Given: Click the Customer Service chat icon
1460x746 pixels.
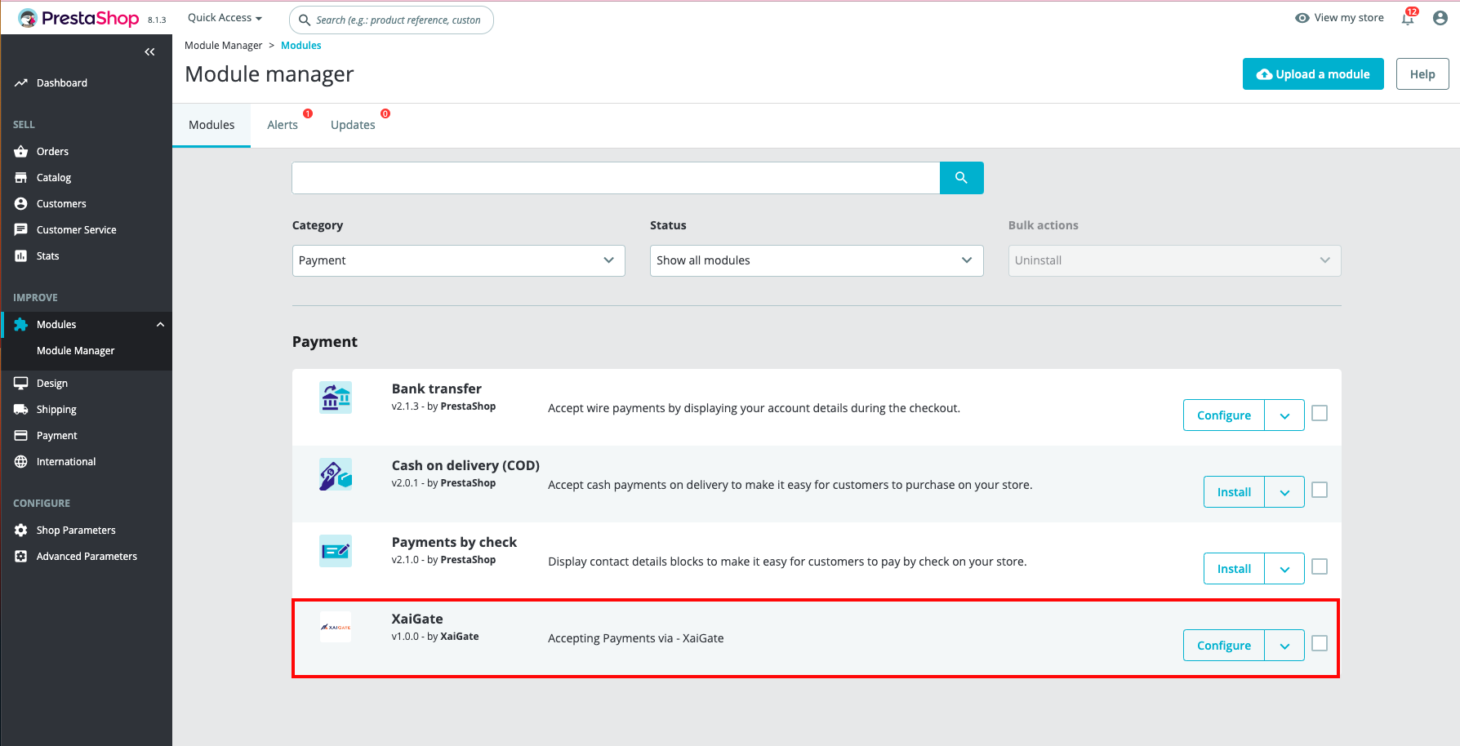Looking at the screenshot, I should pos(21,229).
